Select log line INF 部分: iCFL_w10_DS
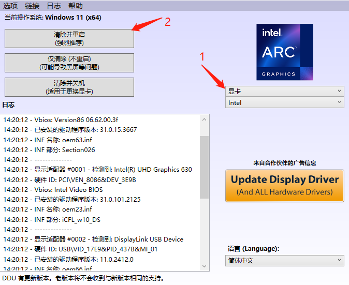 (52, 220)
